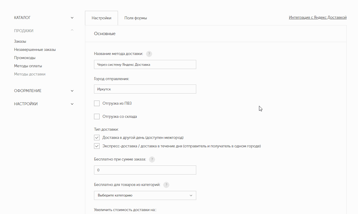Open Промокоды in the sidebar
This screenshot has height=214, width=358.
25,58
